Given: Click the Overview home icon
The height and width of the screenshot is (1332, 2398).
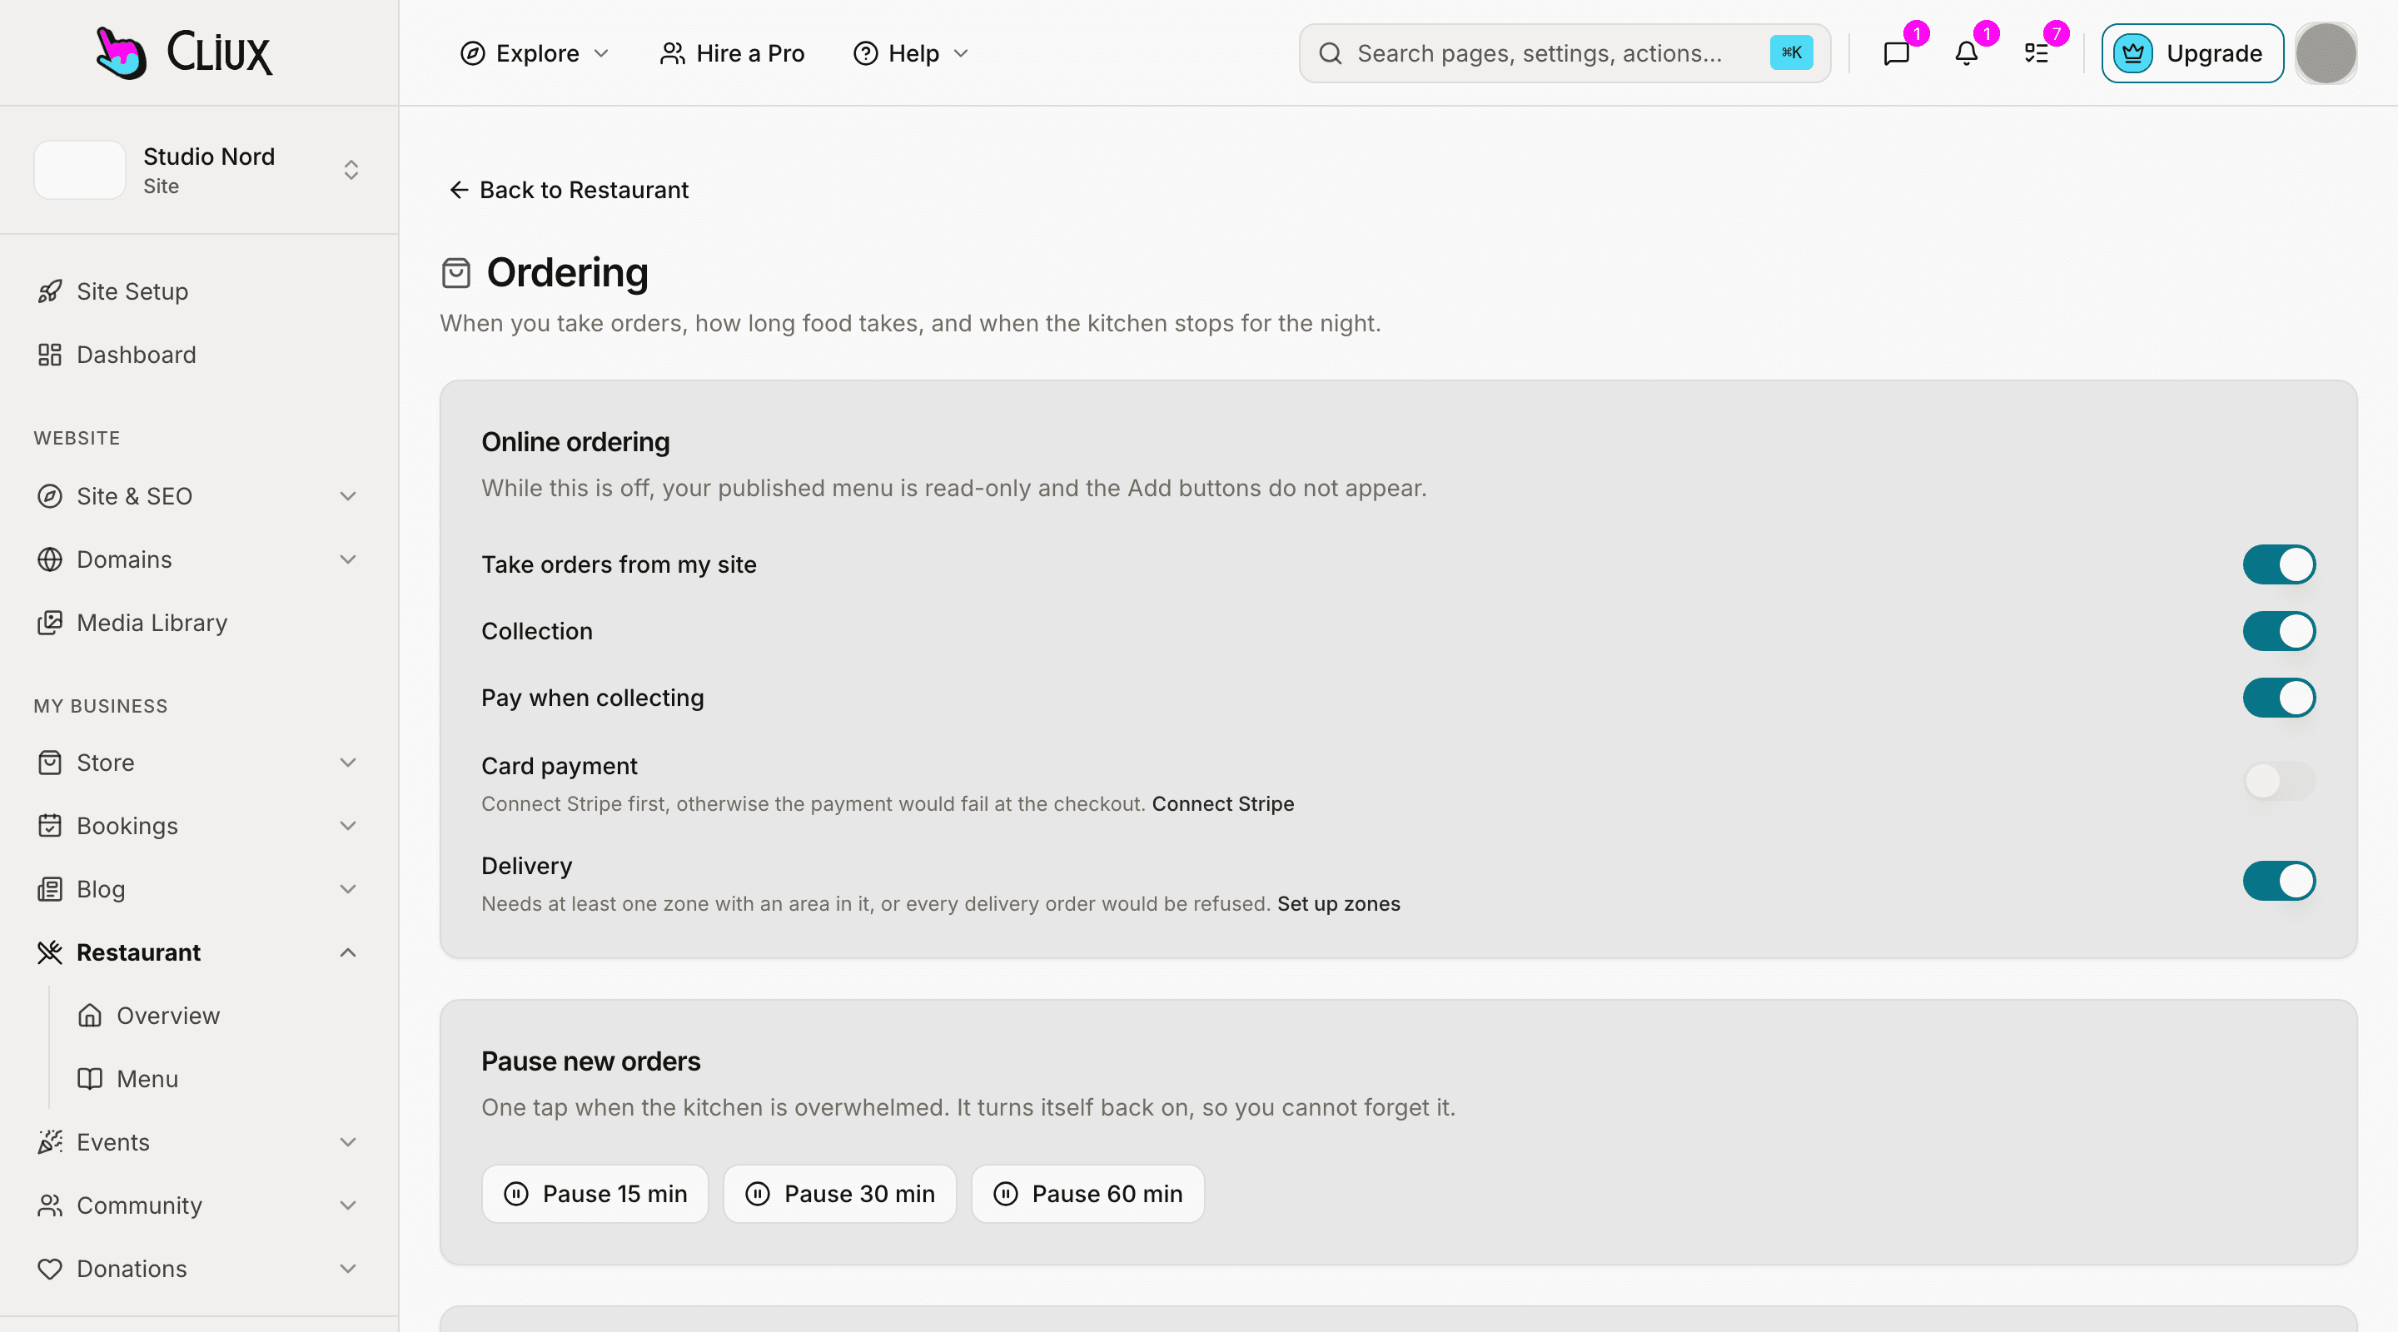Looking at the screenshot, I should coord(89,1016).
